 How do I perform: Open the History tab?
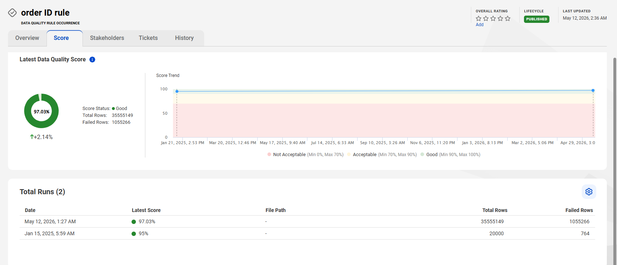[x=184, y=38]
